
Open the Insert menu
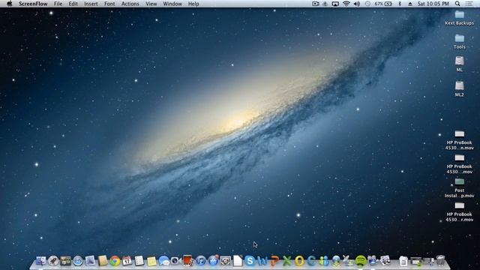(91, 4)
